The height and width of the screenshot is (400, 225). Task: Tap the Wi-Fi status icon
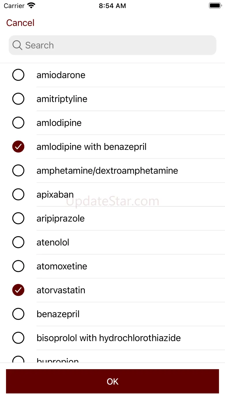tap(31, 5)
